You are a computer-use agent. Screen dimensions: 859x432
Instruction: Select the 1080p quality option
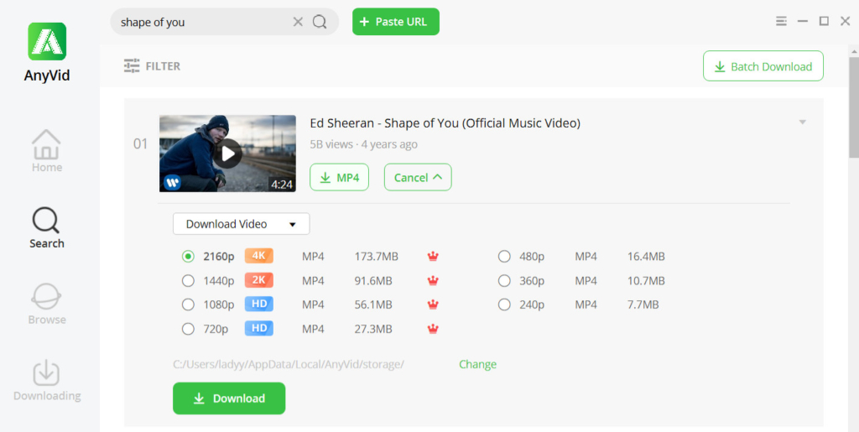(x=188, y=304)
